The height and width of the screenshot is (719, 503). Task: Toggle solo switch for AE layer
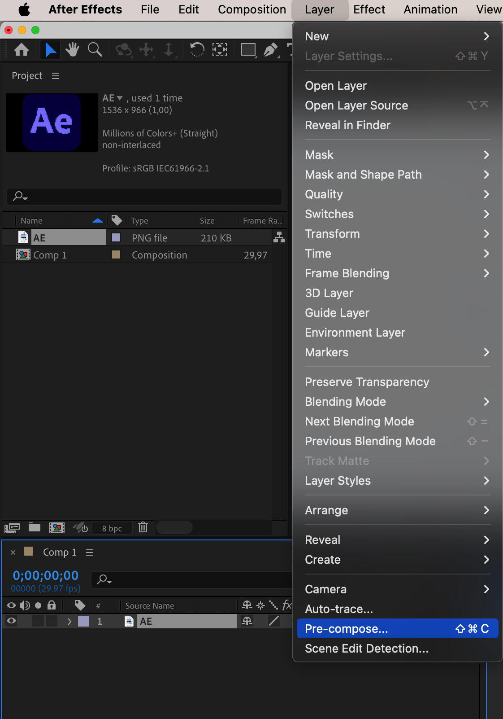tap(39, 621)
